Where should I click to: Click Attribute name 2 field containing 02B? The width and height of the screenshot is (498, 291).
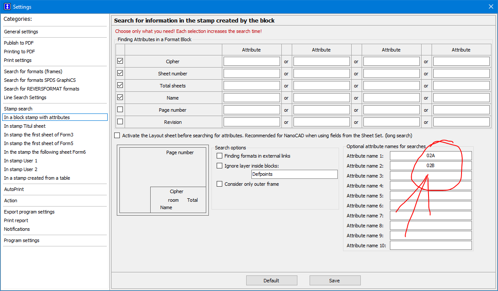click(431, 165)
